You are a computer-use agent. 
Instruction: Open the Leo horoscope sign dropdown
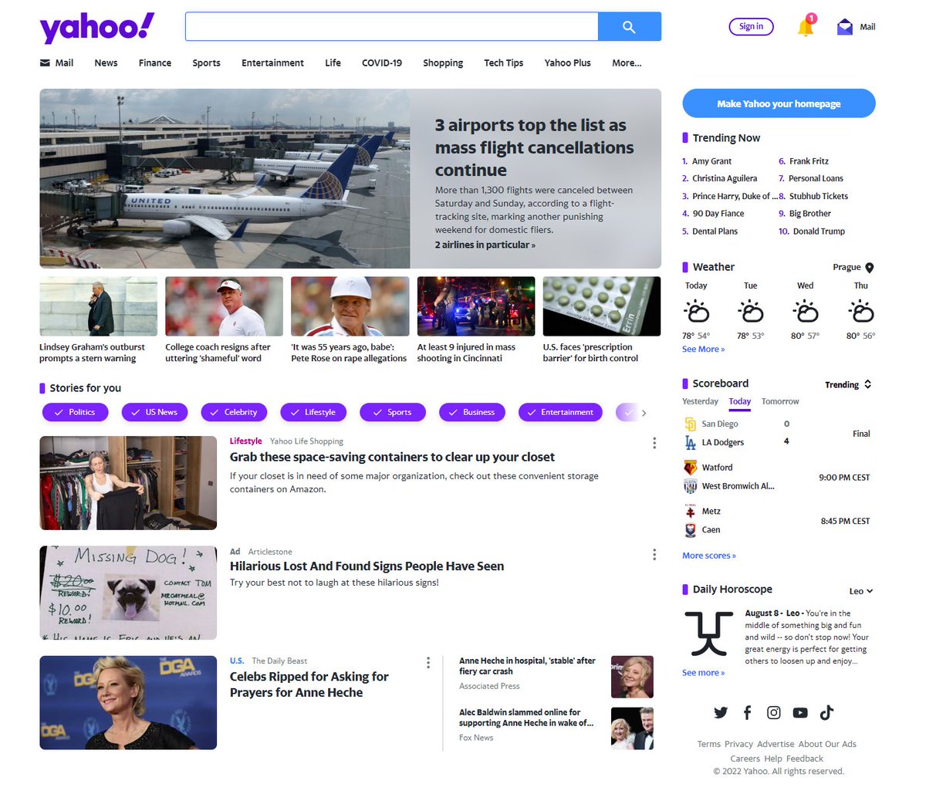860,590
